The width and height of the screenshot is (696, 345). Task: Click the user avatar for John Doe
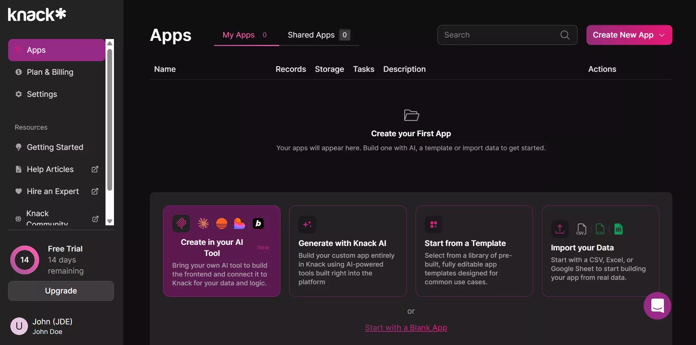[19, 326]
